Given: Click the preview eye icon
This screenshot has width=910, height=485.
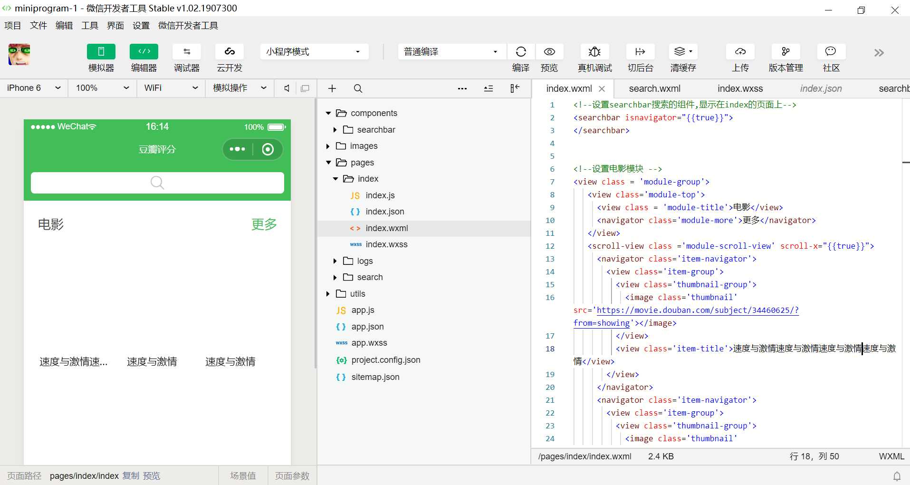Looking at the screenshot, I should click(549, 51).
